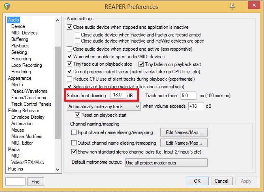264x192 pixels.
Task: Click Edit Names/Map for output channels
Action: pos(184,143)
